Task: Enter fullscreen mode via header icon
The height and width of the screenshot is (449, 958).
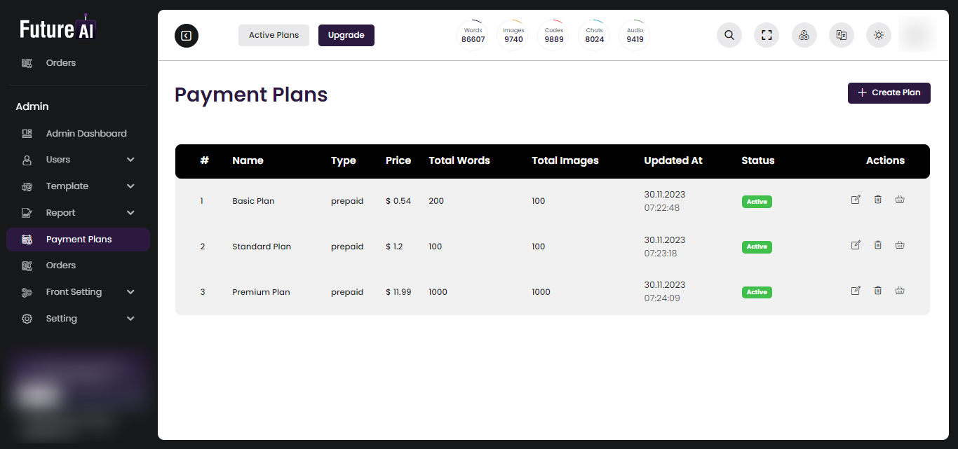Action: (x=767, y=35)
